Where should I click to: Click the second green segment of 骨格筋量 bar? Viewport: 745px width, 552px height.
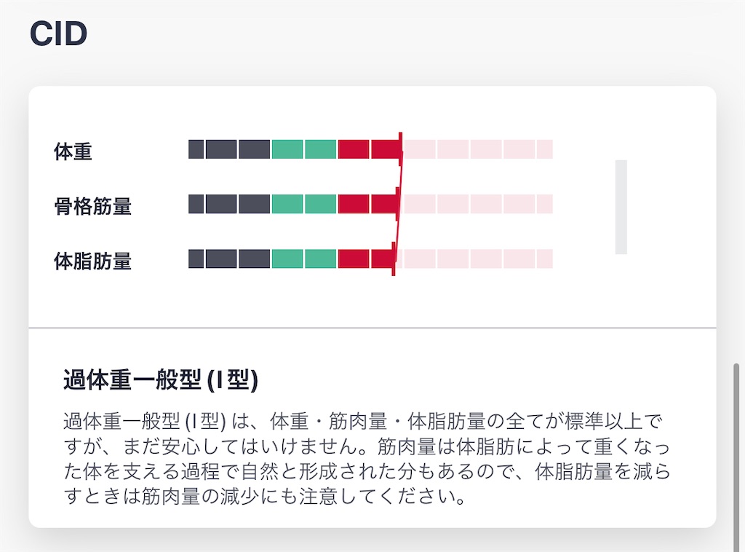[320, 204]
